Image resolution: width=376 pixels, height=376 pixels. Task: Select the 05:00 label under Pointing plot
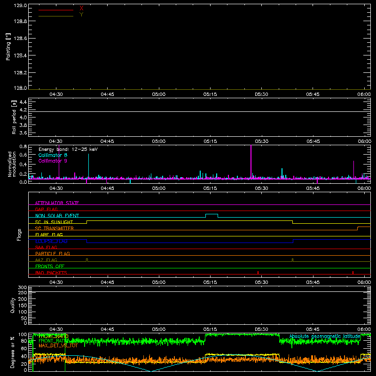159,94
